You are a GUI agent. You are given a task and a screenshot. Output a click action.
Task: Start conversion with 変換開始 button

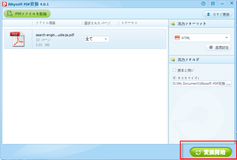point(211,153)
